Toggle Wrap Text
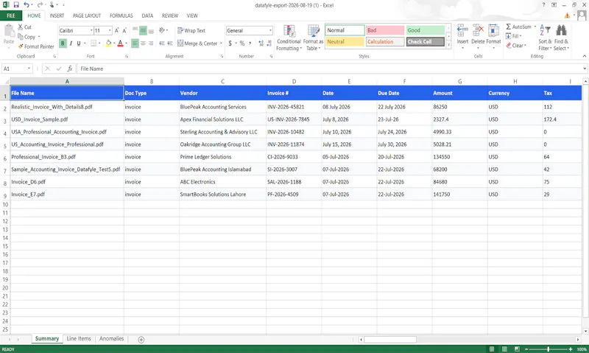This screenshot has height=353, width=589. coord(191,30)
